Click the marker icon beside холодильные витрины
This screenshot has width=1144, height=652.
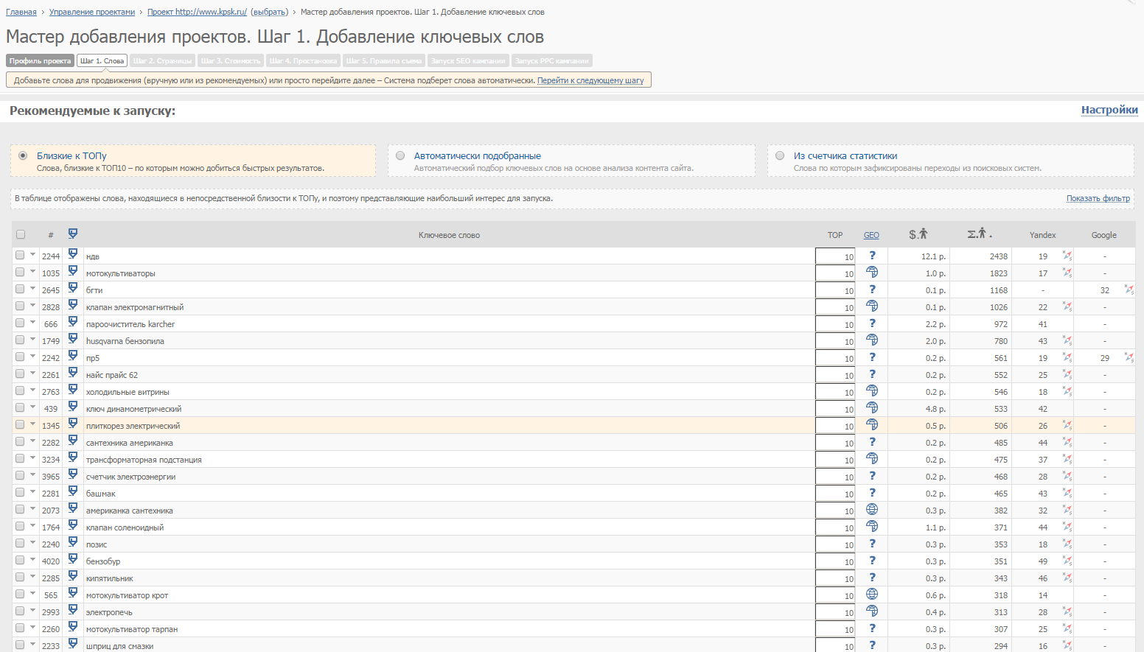click(73, 389)
